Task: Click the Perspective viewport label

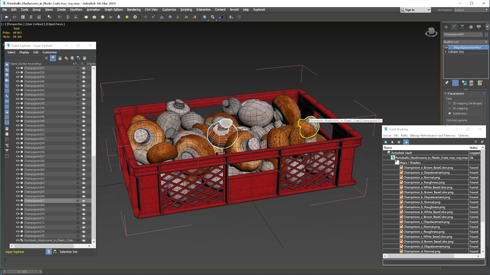Action: coord(16,24)
